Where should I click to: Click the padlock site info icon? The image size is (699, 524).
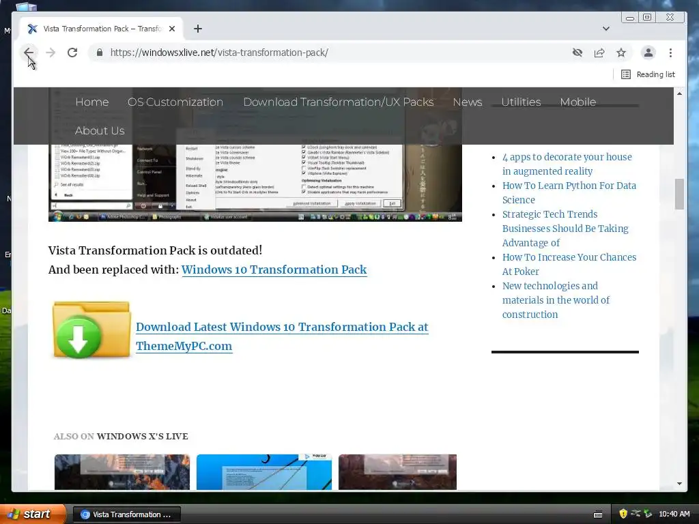(x=100, y=53)
